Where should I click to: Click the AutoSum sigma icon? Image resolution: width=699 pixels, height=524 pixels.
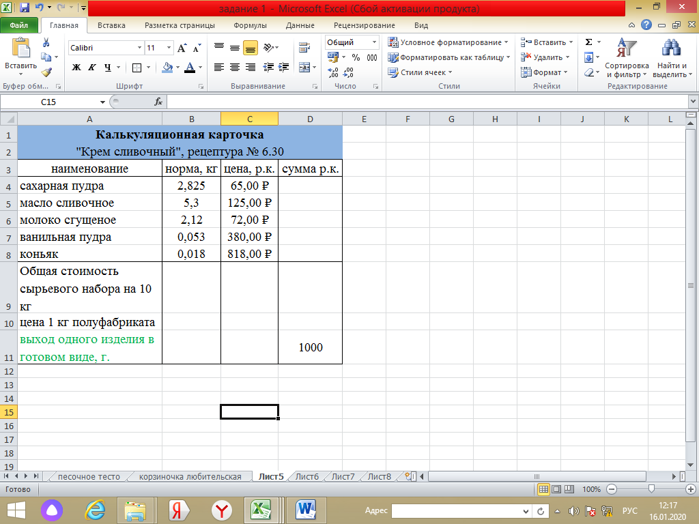pyautogui.click(x=588, y=42)
